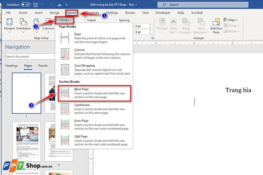Select Column break option

pos(94,54)
